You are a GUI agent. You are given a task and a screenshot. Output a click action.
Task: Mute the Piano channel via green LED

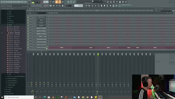[28, 37]
